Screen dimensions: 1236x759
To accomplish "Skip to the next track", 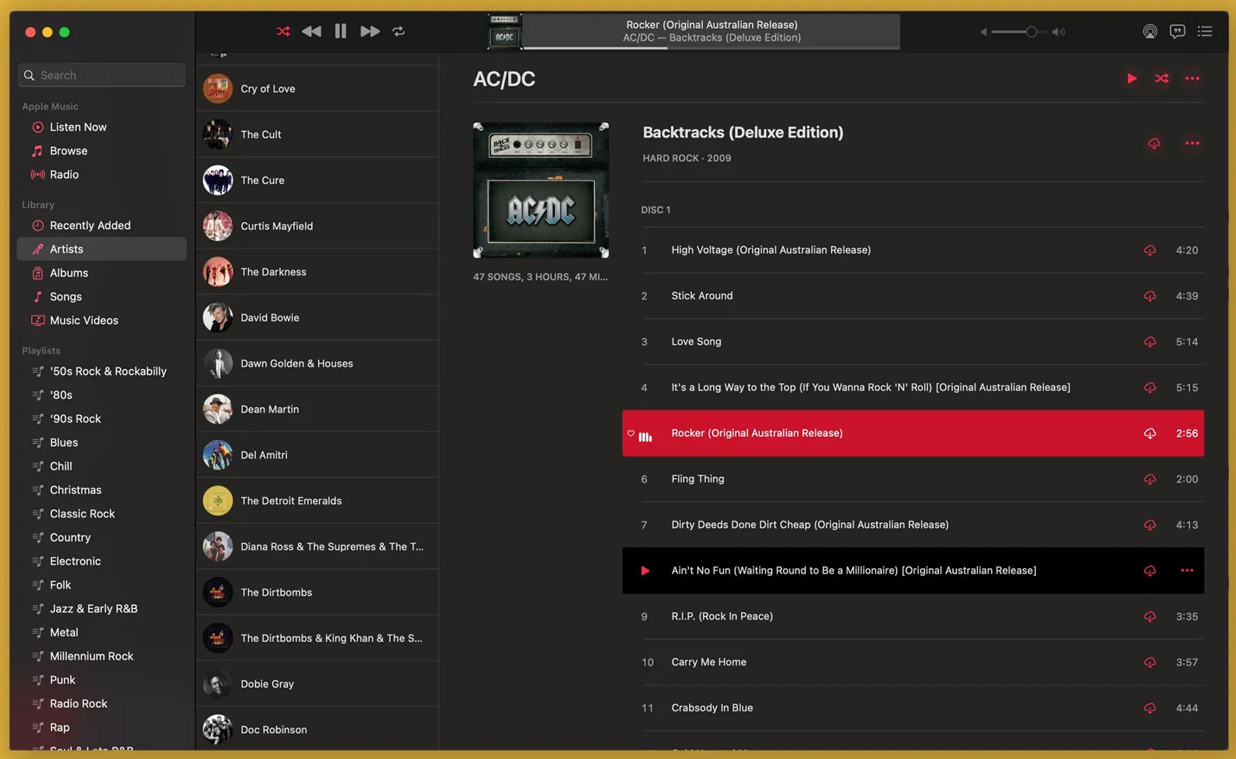I will coord(370,31).
